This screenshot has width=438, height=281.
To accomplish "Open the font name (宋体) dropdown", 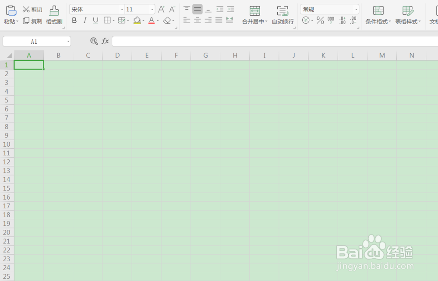I will [x=122, y=10].
